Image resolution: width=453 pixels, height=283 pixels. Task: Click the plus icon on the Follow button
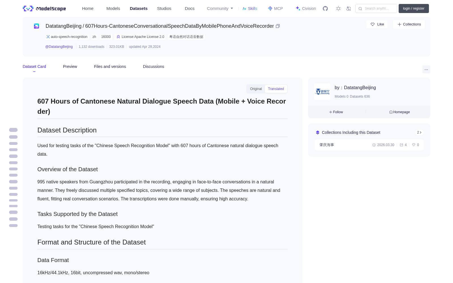click(x=331, y=112)
